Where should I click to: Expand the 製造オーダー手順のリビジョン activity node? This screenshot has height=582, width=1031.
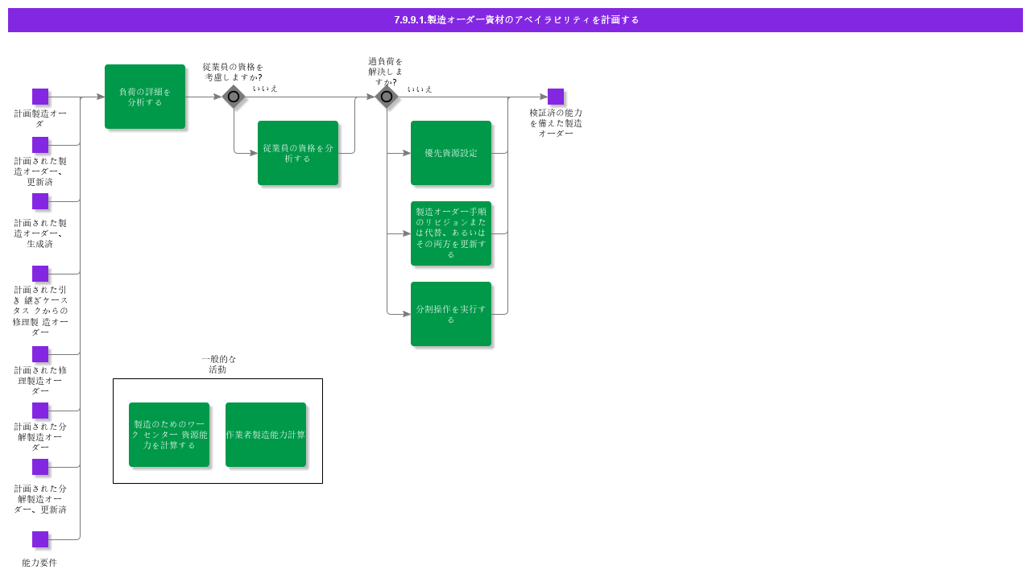[451, 233]
